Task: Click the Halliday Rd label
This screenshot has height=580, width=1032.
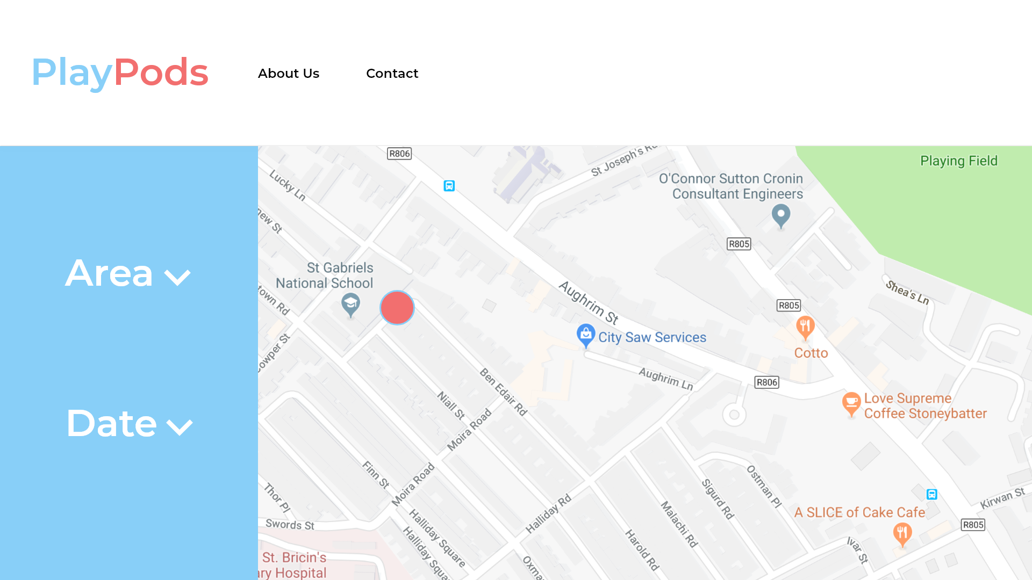Action: pos(548,514)
